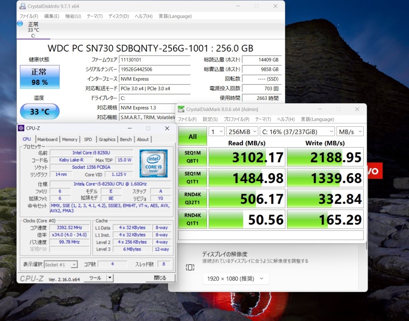This screenshot has width=409, height=321.
Task: Open ヘルプ(H) menu in CrystalDiskInfo
Action: click(x=144, y=16)
